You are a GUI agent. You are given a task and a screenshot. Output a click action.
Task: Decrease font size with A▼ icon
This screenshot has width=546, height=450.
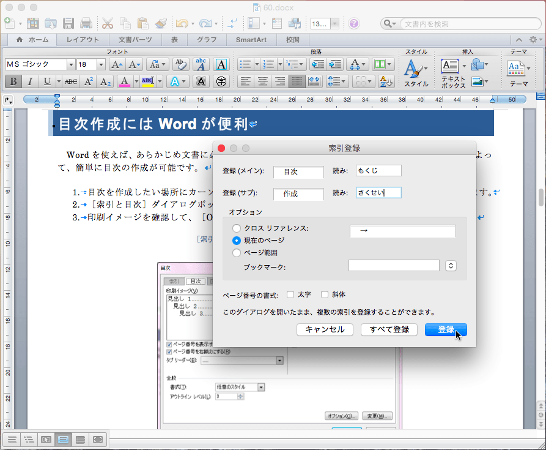(134, 64)
